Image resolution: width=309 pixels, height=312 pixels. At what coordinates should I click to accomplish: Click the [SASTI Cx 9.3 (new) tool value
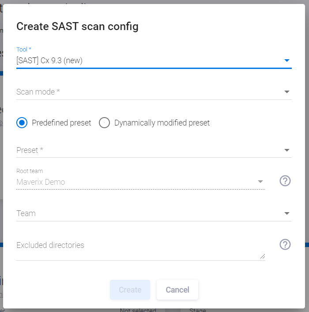[49, 61]
